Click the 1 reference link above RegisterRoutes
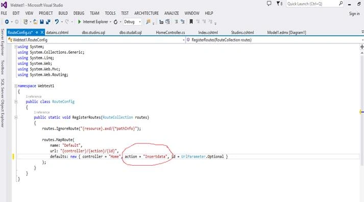Screen dimensions: 364x202 tap(42, 113)
